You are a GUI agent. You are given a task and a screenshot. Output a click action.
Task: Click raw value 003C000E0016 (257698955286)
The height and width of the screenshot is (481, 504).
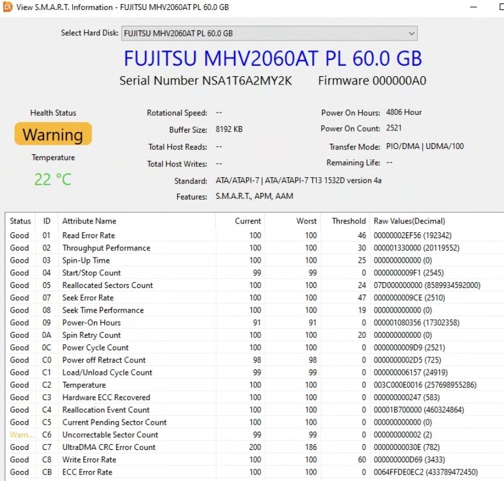425,385
